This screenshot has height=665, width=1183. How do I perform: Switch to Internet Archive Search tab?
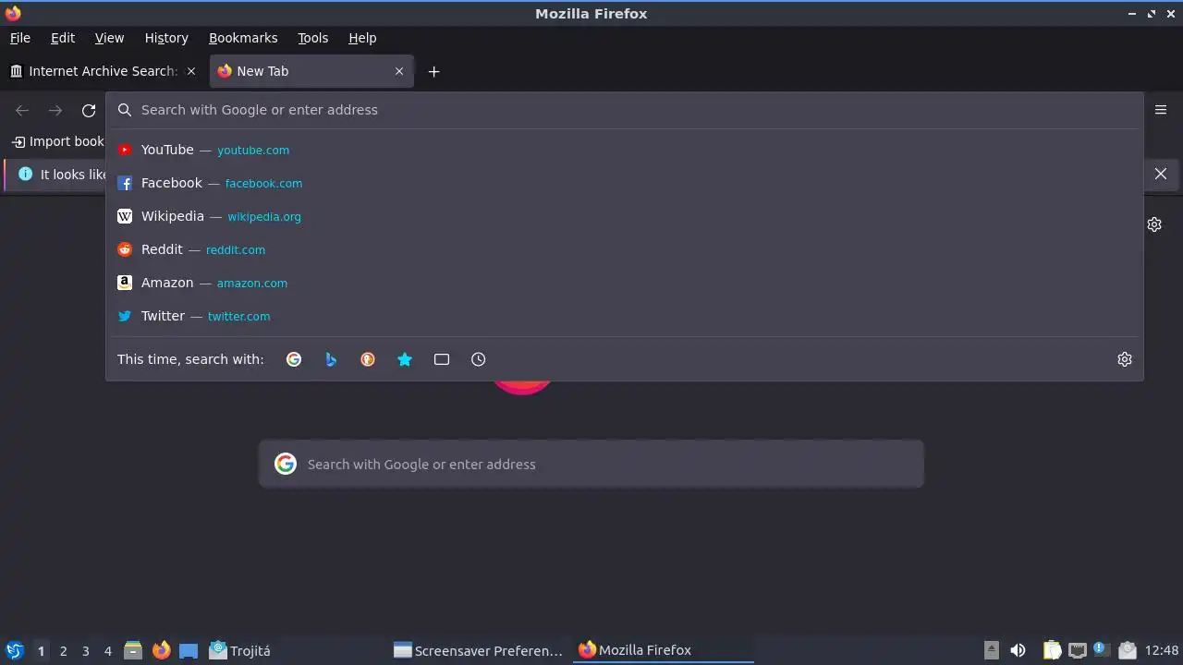[104, 71]
